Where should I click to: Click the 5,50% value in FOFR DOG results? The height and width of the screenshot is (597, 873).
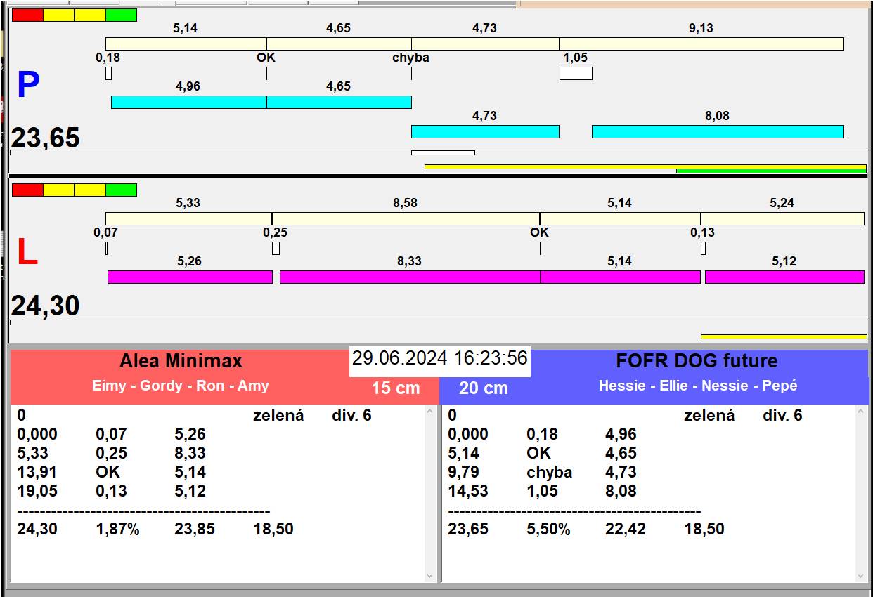(549, 529)
